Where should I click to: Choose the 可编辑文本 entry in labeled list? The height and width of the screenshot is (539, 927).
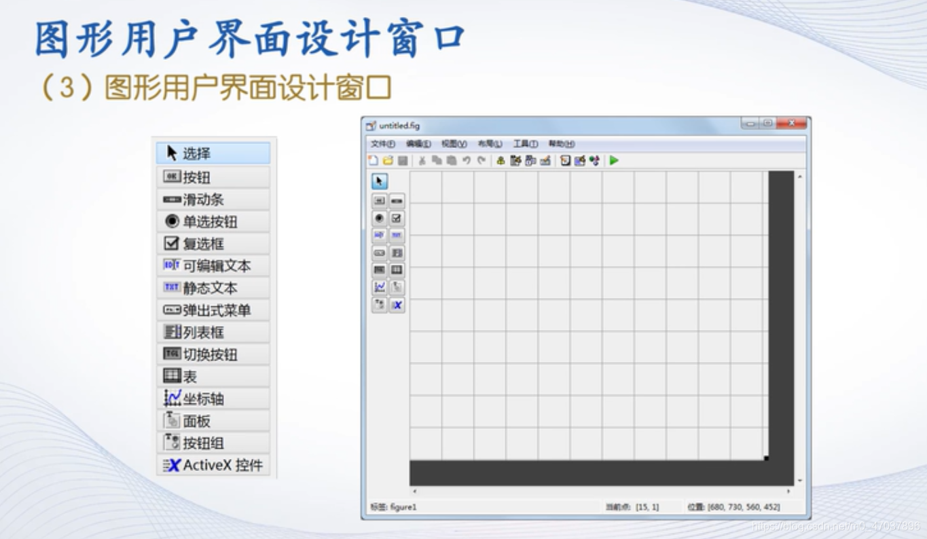pyautogui.click(x=213, y=265)
